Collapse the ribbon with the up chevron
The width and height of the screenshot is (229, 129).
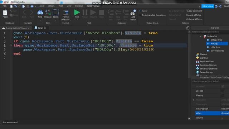200,6
